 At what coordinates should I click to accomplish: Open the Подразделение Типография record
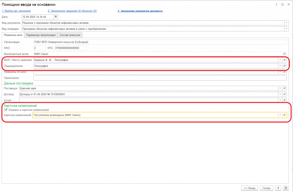[x=284, y=66]
